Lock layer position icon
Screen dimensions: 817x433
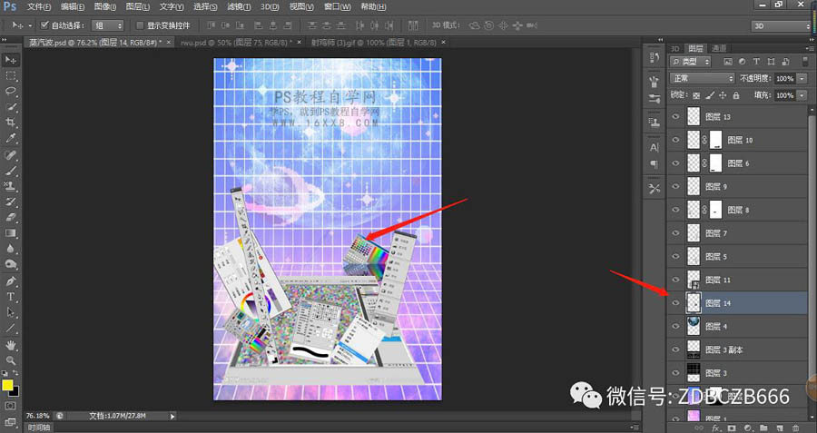pos(723,95)
